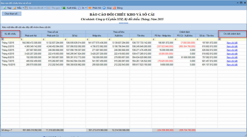Sort by Nhập kho column header
The image size is (247, 137).
coord(97,36)
